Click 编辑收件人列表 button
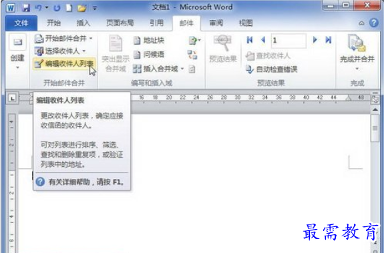Screen dimensions: 384x253 (64, 64)
